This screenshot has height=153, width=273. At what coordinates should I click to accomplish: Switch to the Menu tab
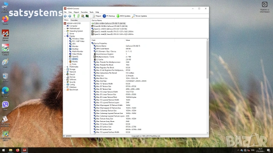(x=66, y=20)
